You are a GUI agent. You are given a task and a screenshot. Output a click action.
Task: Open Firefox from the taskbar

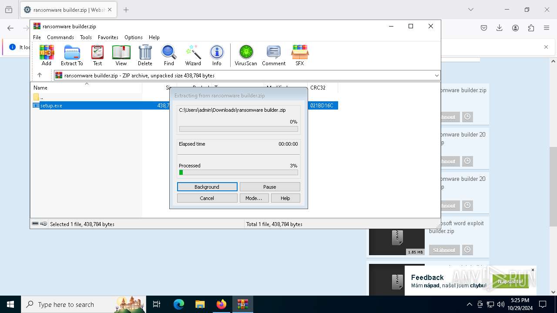pyautogui.click(x=221, y=304)
